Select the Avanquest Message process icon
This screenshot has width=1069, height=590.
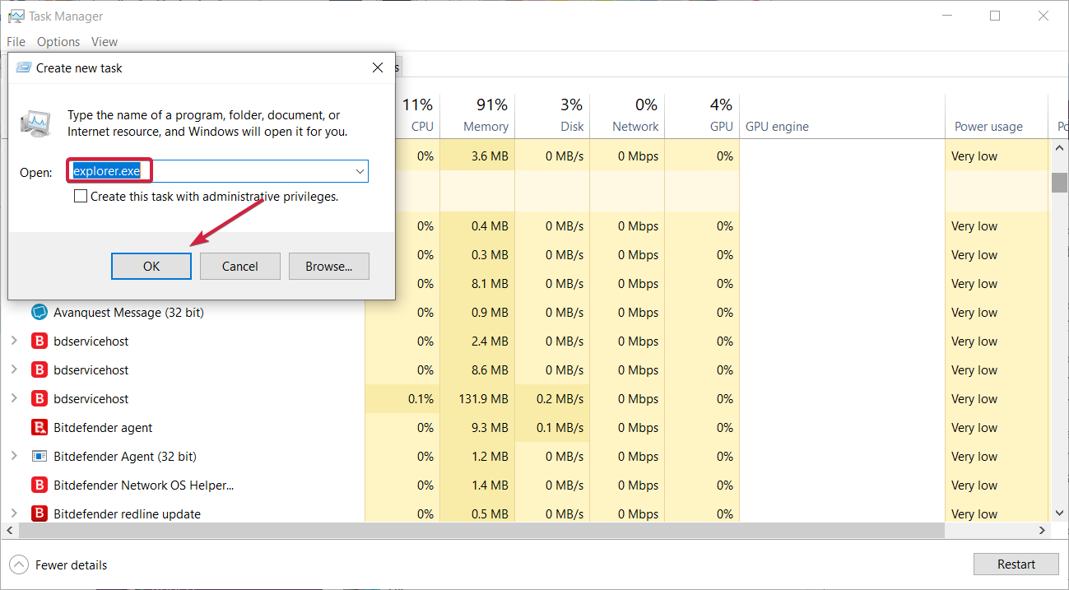click(x=40, y=313)
